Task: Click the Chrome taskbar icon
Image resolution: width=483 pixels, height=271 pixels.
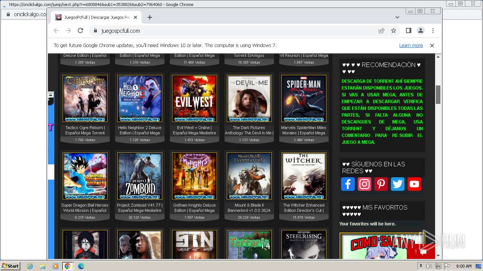Action: click(x=68, y=266)
